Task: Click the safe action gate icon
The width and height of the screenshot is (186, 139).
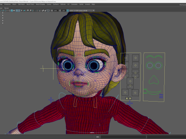Action: click(3, 10)
